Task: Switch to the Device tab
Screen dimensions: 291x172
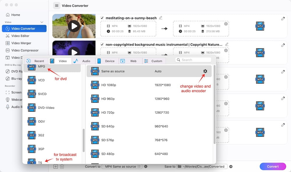Action: pos(107,61)
